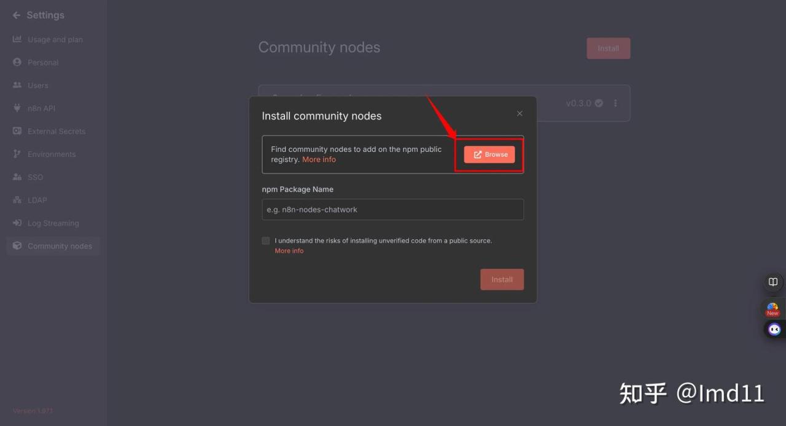Click the External Secrets vault icon
The image size is (786, 426).
pos(17,131)
